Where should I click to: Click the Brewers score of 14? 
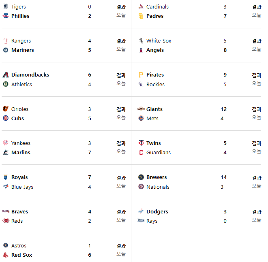point(223,177)
